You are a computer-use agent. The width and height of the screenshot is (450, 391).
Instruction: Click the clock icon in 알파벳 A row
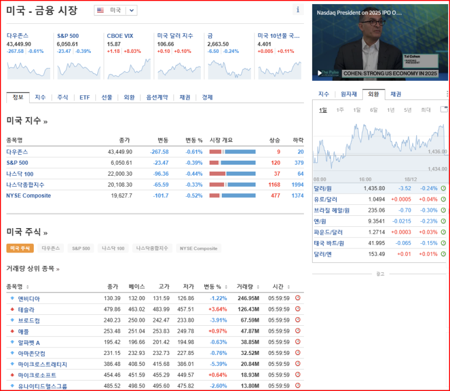(x=297, y=342)
